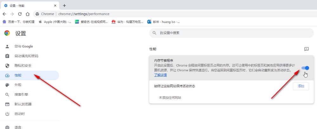
Task: Open a new tab with the plus button
Action: coord(64,5)
